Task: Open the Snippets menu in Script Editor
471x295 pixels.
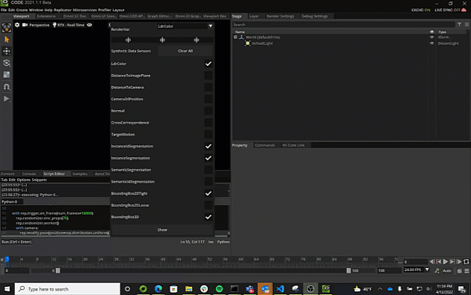Action: click(x=39, y=180)
